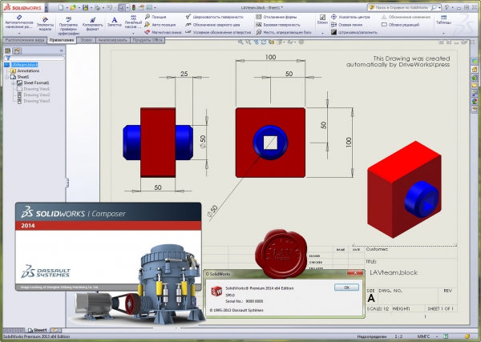
Task: Click Место, определяющее базу datum target tool
Action: click(x=284, y=32)
